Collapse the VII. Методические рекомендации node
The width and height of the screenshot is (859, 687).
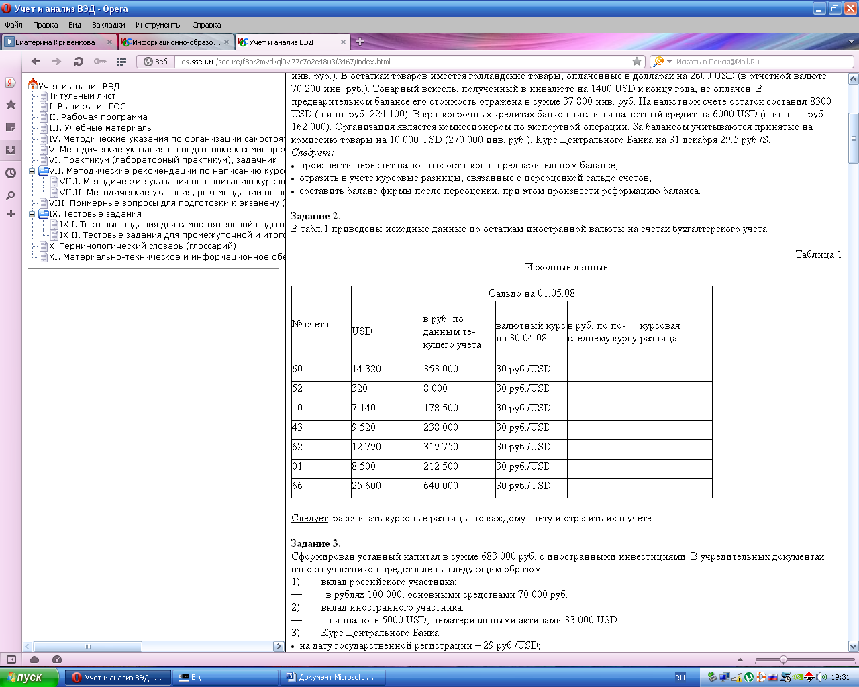coord(32,171)
